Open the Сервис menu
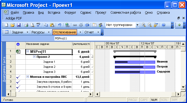The height and width of the screenshot is (103, 187). pos(86,13)
